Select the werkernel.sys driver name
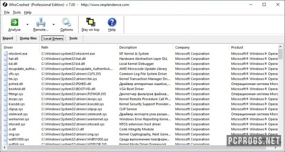 [19, 119]
